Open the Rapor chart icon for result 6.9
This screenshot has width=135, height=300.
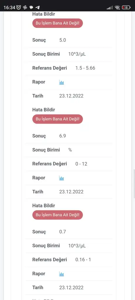61,178
